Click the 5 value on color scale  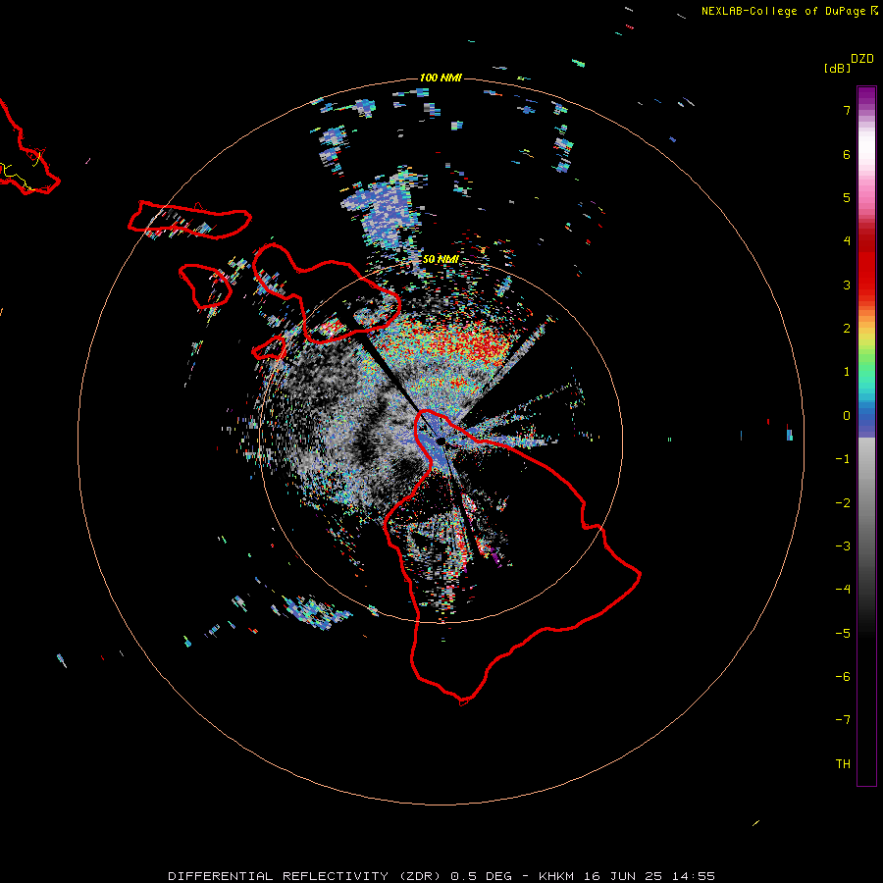[847, 197]
